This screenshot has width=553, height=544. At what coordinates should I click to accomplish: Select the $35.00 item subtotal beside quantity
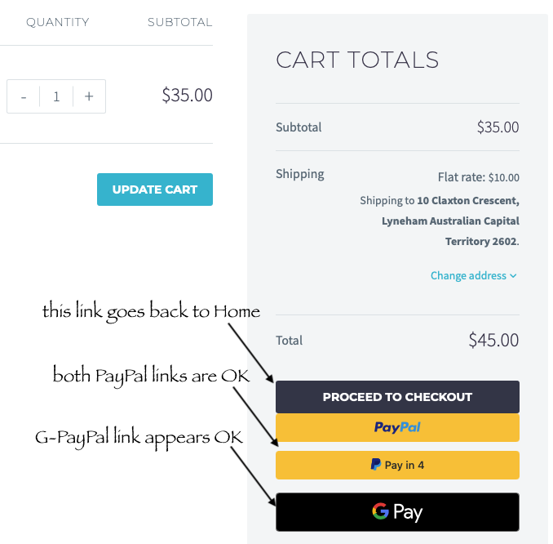(x=187, y=95)
